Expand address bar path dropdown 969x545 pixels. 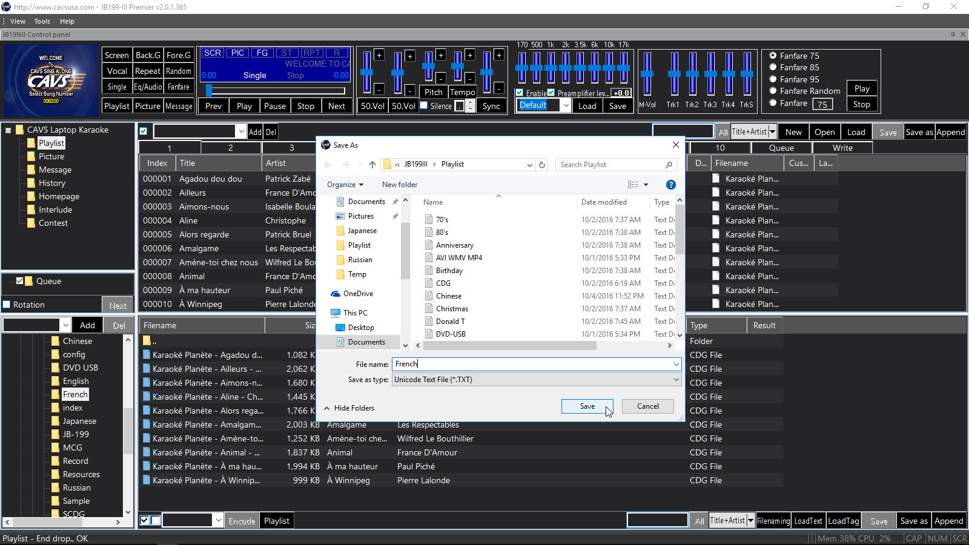pos(530,165)
